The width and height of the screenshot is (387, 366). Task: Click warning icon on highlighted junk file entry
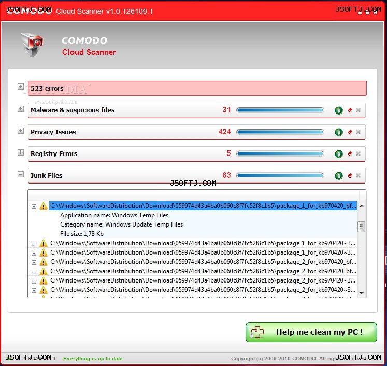click(44, 206)
